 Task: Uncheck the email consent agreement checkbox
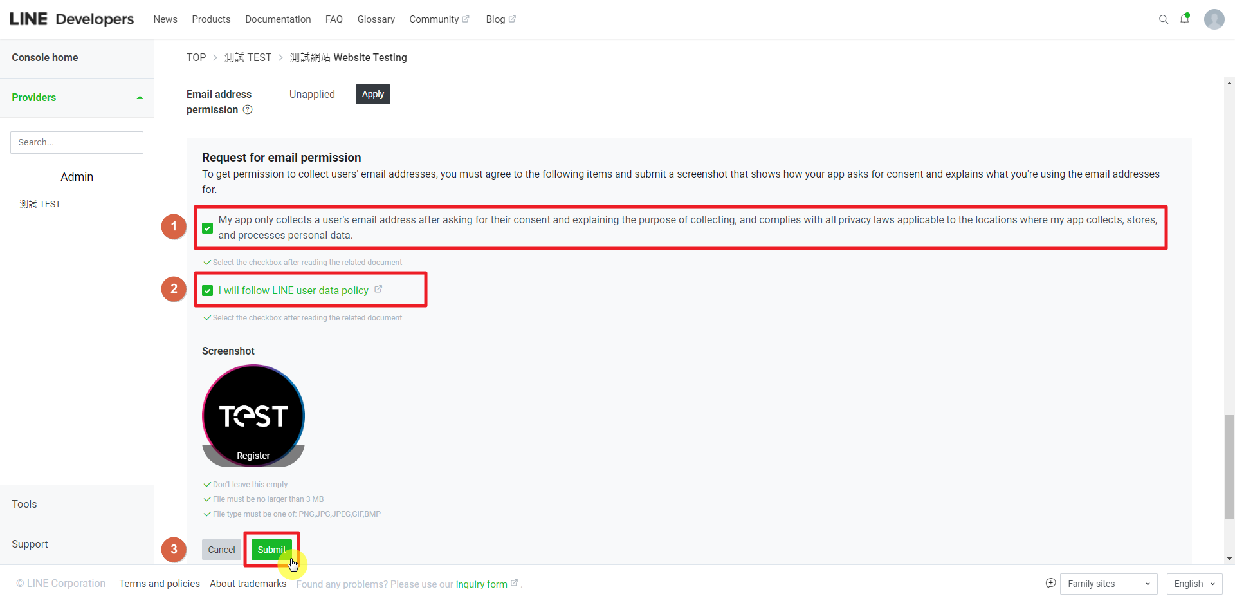pos(208,228)
